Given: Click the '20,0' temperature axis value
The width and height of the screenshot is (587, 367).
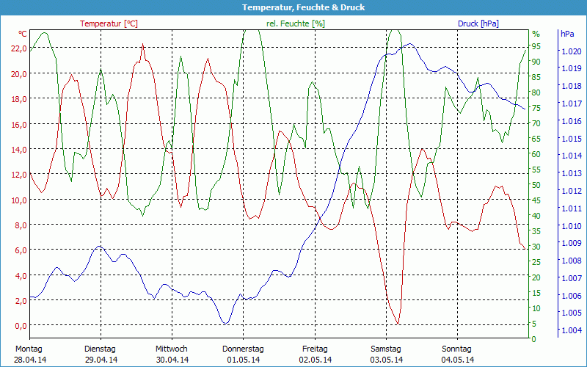Looking at the screenshot, I should point(19,74).
